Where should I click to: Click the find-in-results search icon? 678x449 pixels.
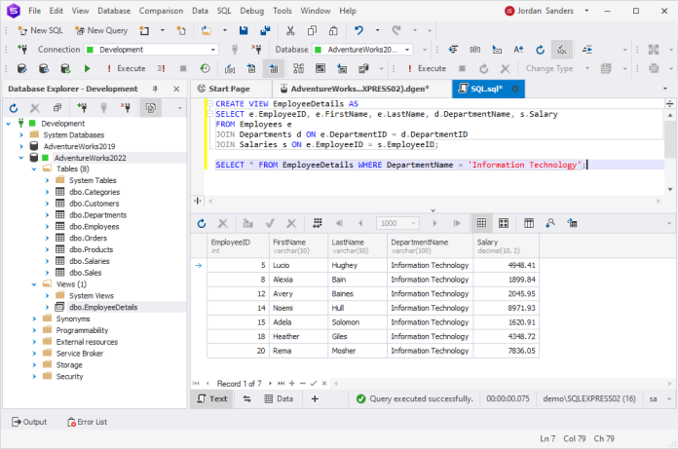(550, 223)
